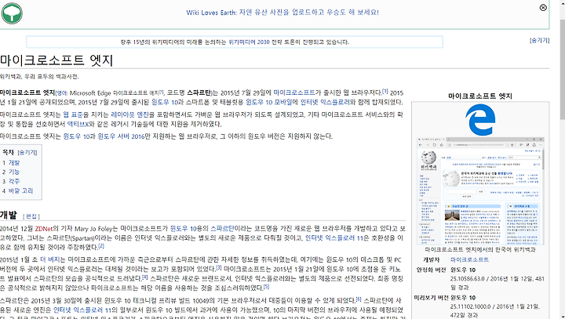The width and height of the screenshot is (565, 319).
Task: Click the infobox caption 마이크로소프트 엣지에서의 한국어 위키백과
Action: tap(480, 249)
